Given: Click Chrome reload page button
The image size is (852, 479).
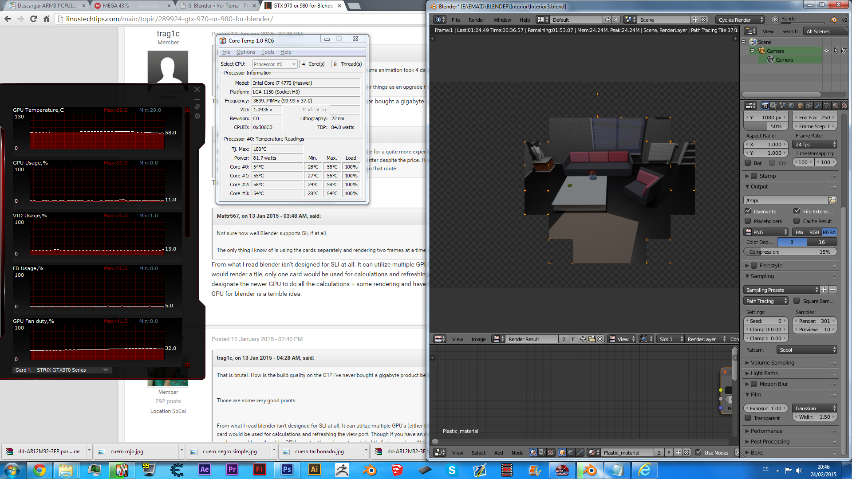Looking at the screenshot, I should click(33, 19).
